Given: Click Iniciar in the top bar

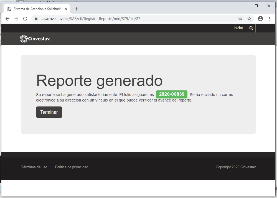Looking at the screenshot, I should tap(238, 28).
